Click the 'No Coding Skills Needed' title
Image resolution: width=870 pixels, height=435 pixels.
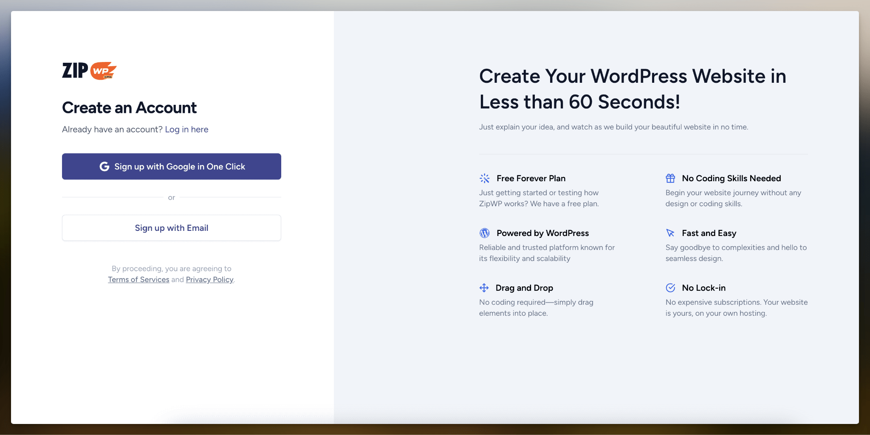[x=732, y=178]
